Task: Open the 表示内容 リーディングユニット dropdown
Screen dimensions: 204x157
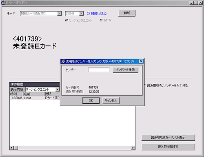Action: [x=58, y=89]
